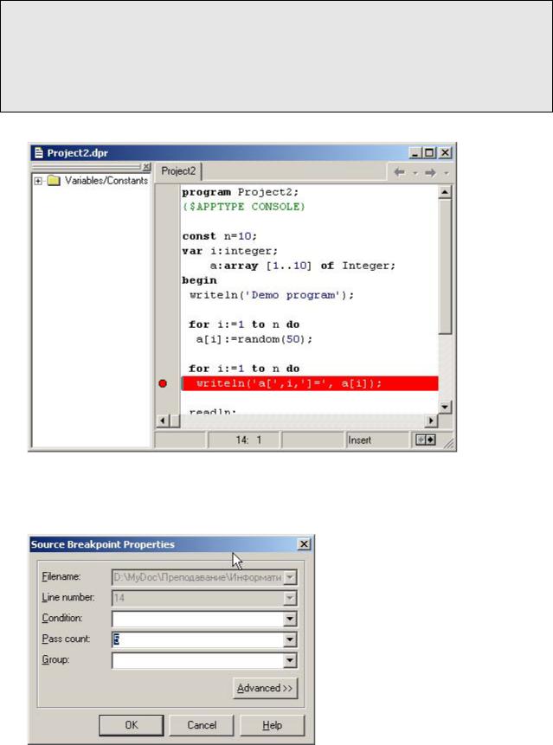
Task: Click editor vertical scrollbar up arrow
Action: coord(445,192)
